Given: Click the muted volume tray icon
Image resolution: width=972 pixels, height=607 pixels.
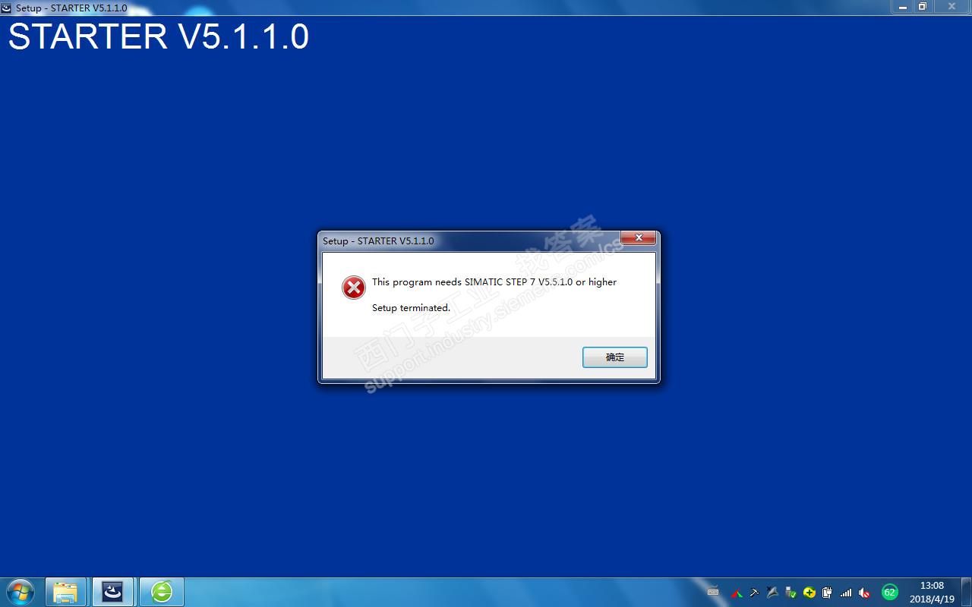Looking at the screenshot, I should tap(864, 593).
